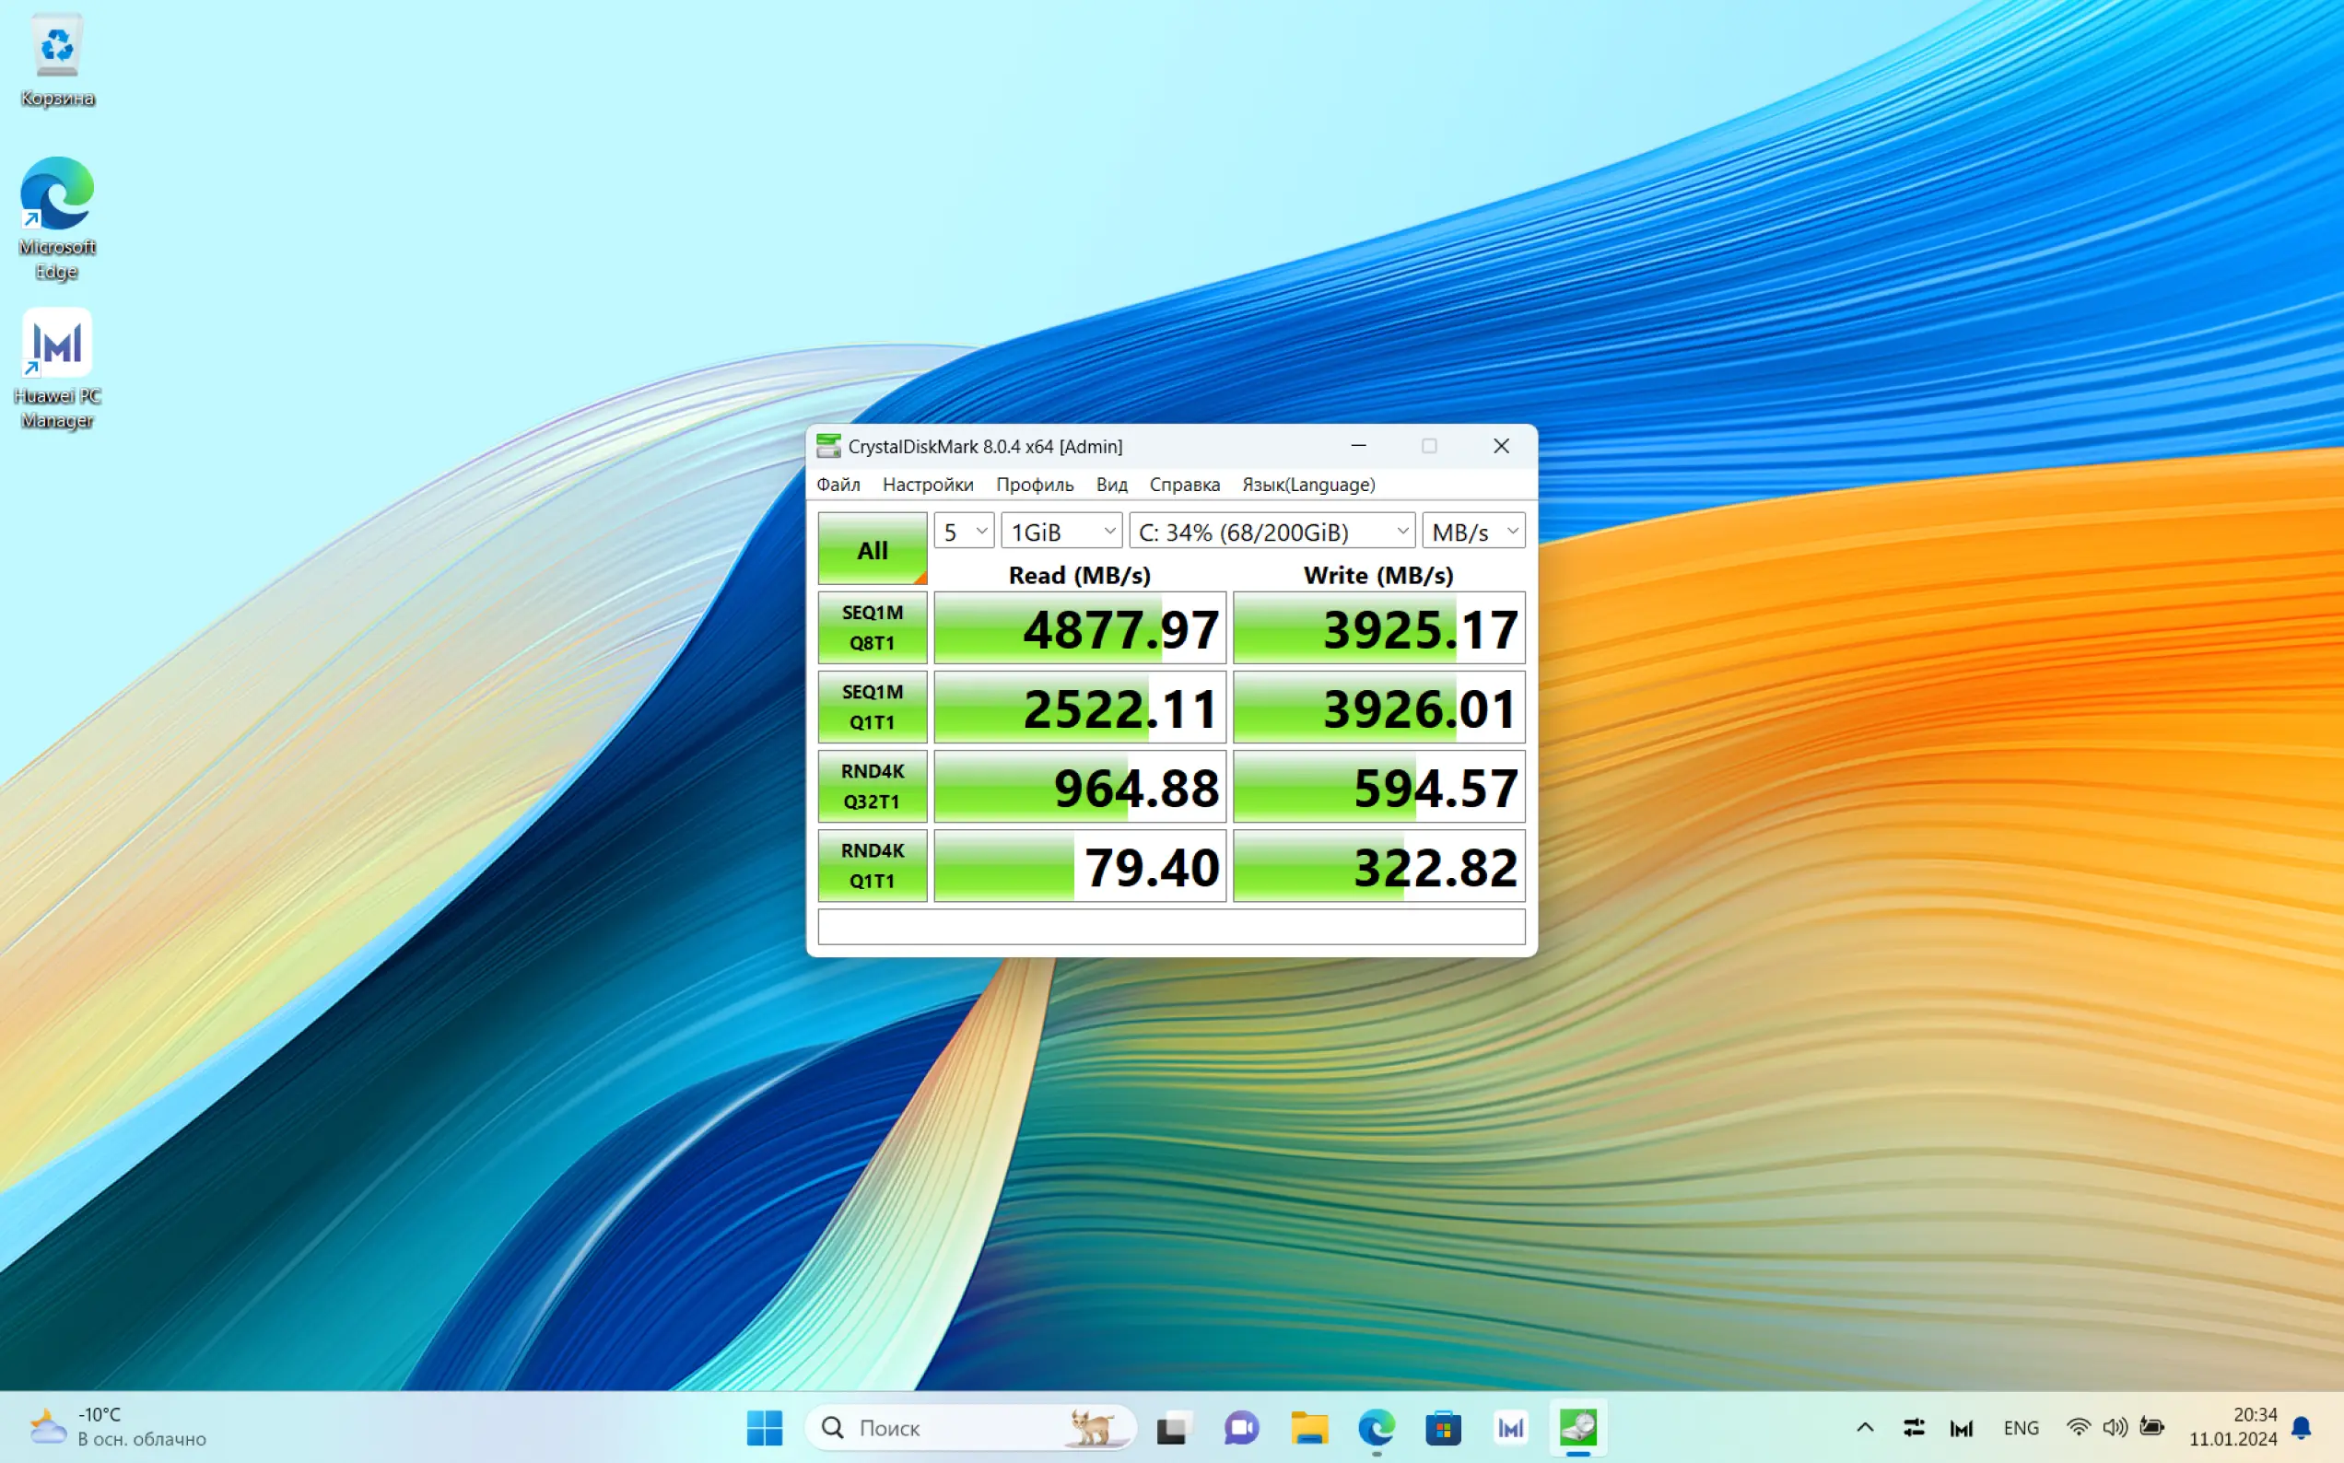This screenshot has height=1463, width=2344.
Task: Show hidden system tray icons
Action: (x=1865, y=1427)
